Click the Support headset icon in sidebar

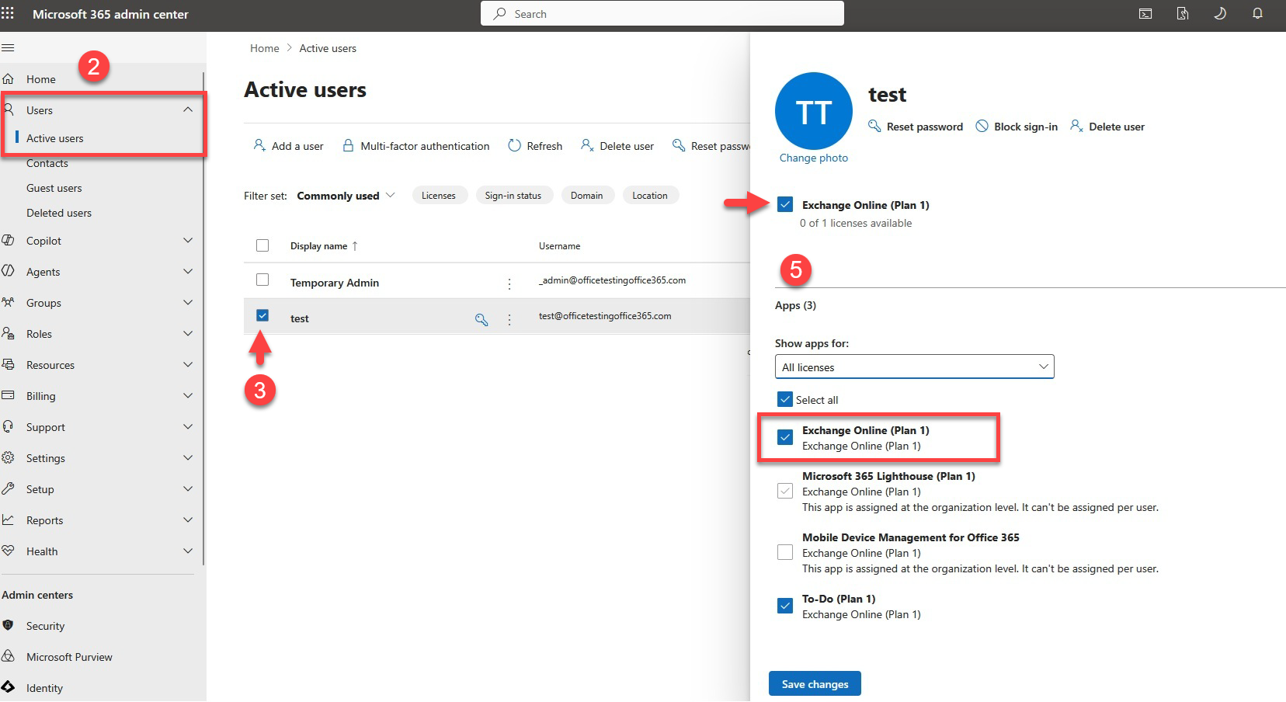(x=8, y=426)
